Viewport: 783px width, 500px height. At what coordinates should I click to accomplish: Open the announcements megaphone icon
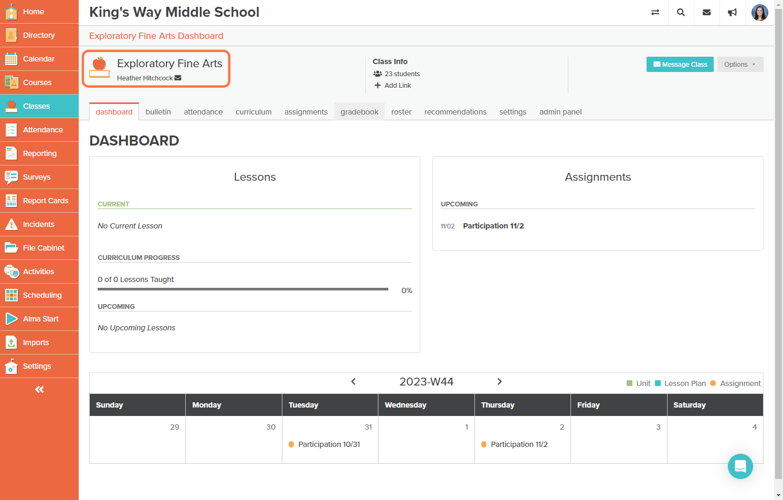tap(733, 12)
